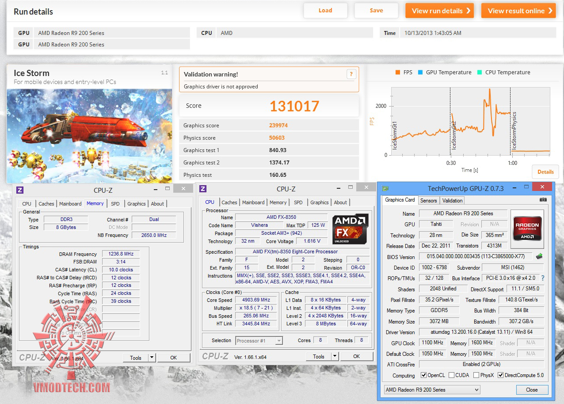
Task: Open the GPU selection dropdown in GPU-Z
Action: (432, 389)
